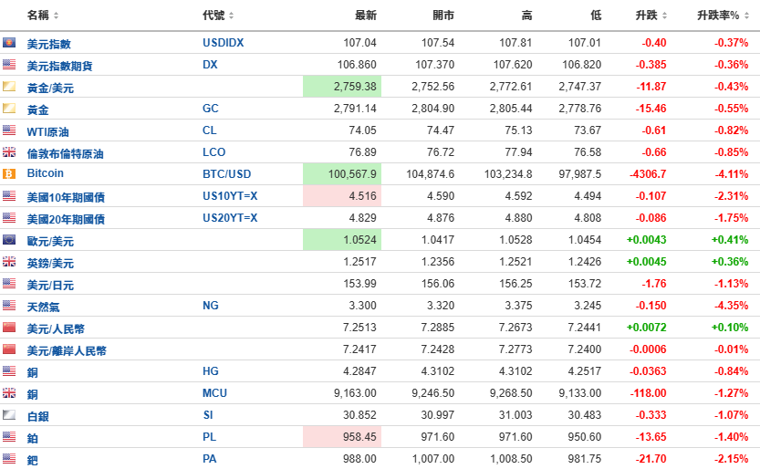
Task: Open the 英鎊/美元 quote link
Action: pyautogui.click(x=50, y=263)
